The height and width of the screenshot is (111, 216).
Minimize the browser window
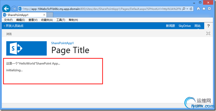tap(194, 3)
